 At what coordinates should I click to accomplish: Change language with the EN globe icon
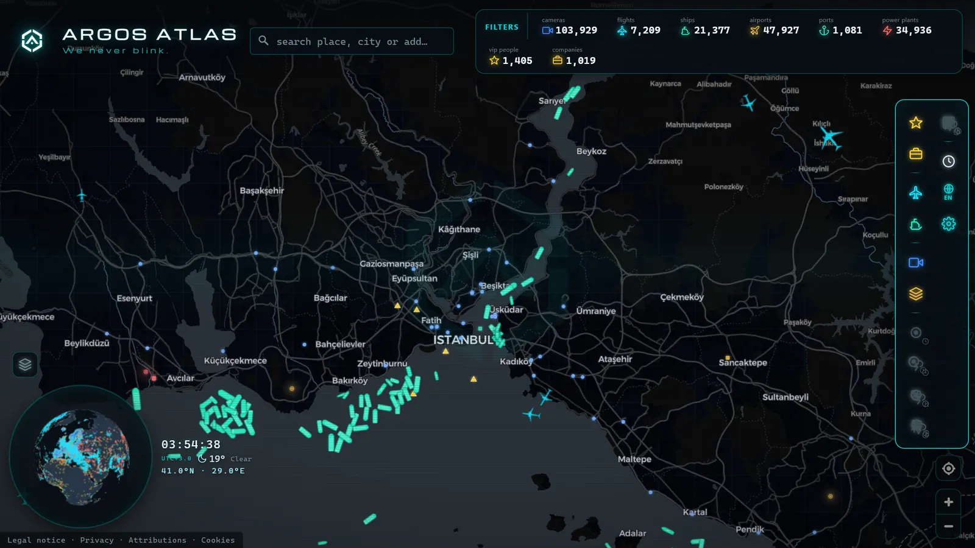point(948,192)
